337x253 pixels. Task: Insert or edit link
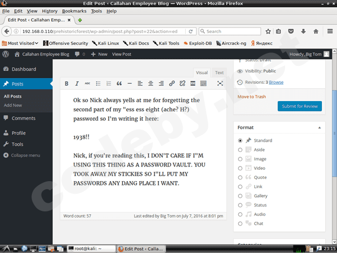point(172,83)
